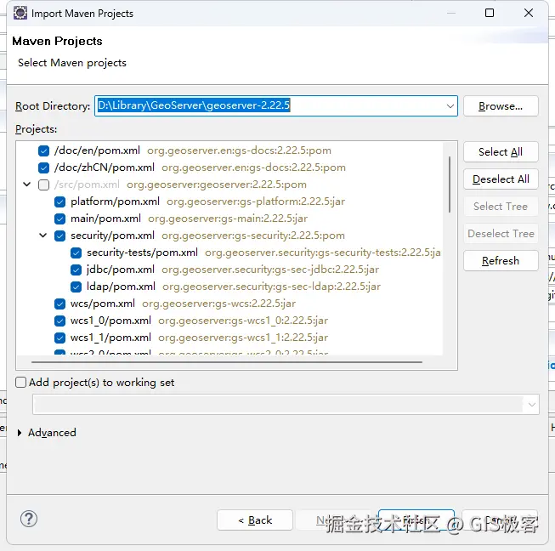
Task: Select the org.geoserver:gs-main:2.22.5:jar text
Action: (228, 219)
